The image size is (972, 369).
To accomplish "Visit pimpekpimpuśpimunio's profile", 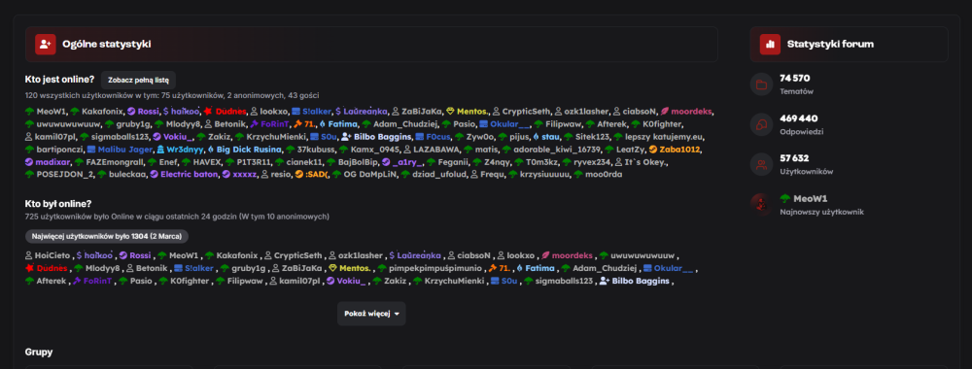I will tap(435, 268).
